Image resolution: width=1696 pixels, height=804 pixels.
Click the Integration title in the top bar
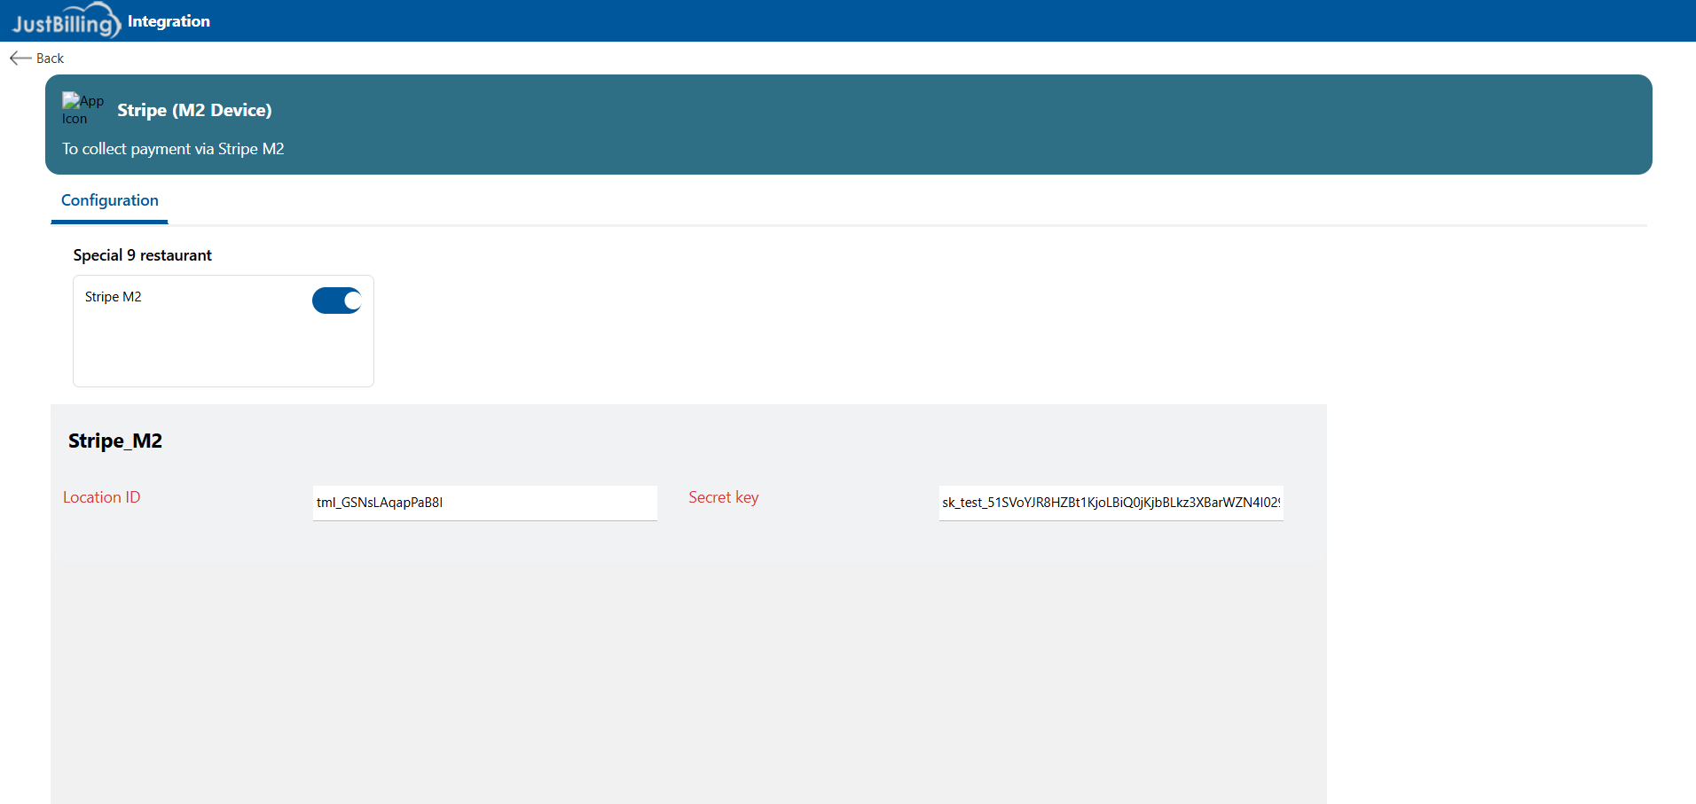(x=169, y=21)
